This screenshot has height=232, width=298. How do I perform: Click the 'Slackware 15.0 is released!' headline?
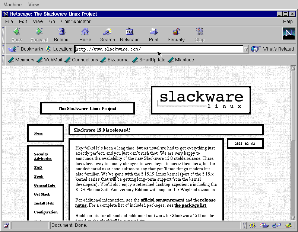tap(102, 130)
